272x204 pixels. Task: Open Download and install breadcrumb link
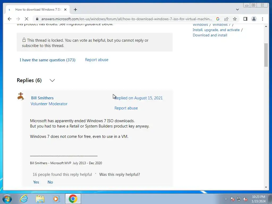[x=210, y=35]
